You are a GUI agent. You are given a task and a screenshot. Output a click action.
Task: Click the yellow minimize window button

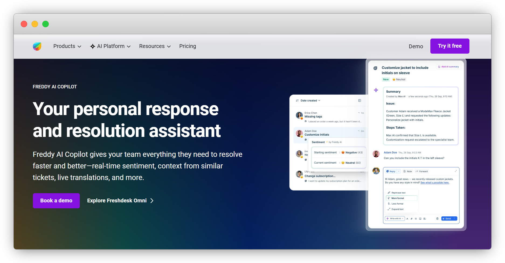tap(35, 24)
